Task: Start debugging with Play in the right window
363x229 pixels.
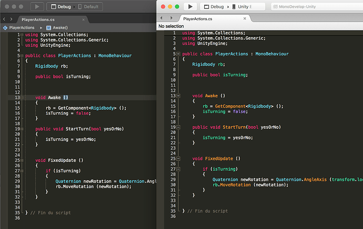Action: click(190, 7)
